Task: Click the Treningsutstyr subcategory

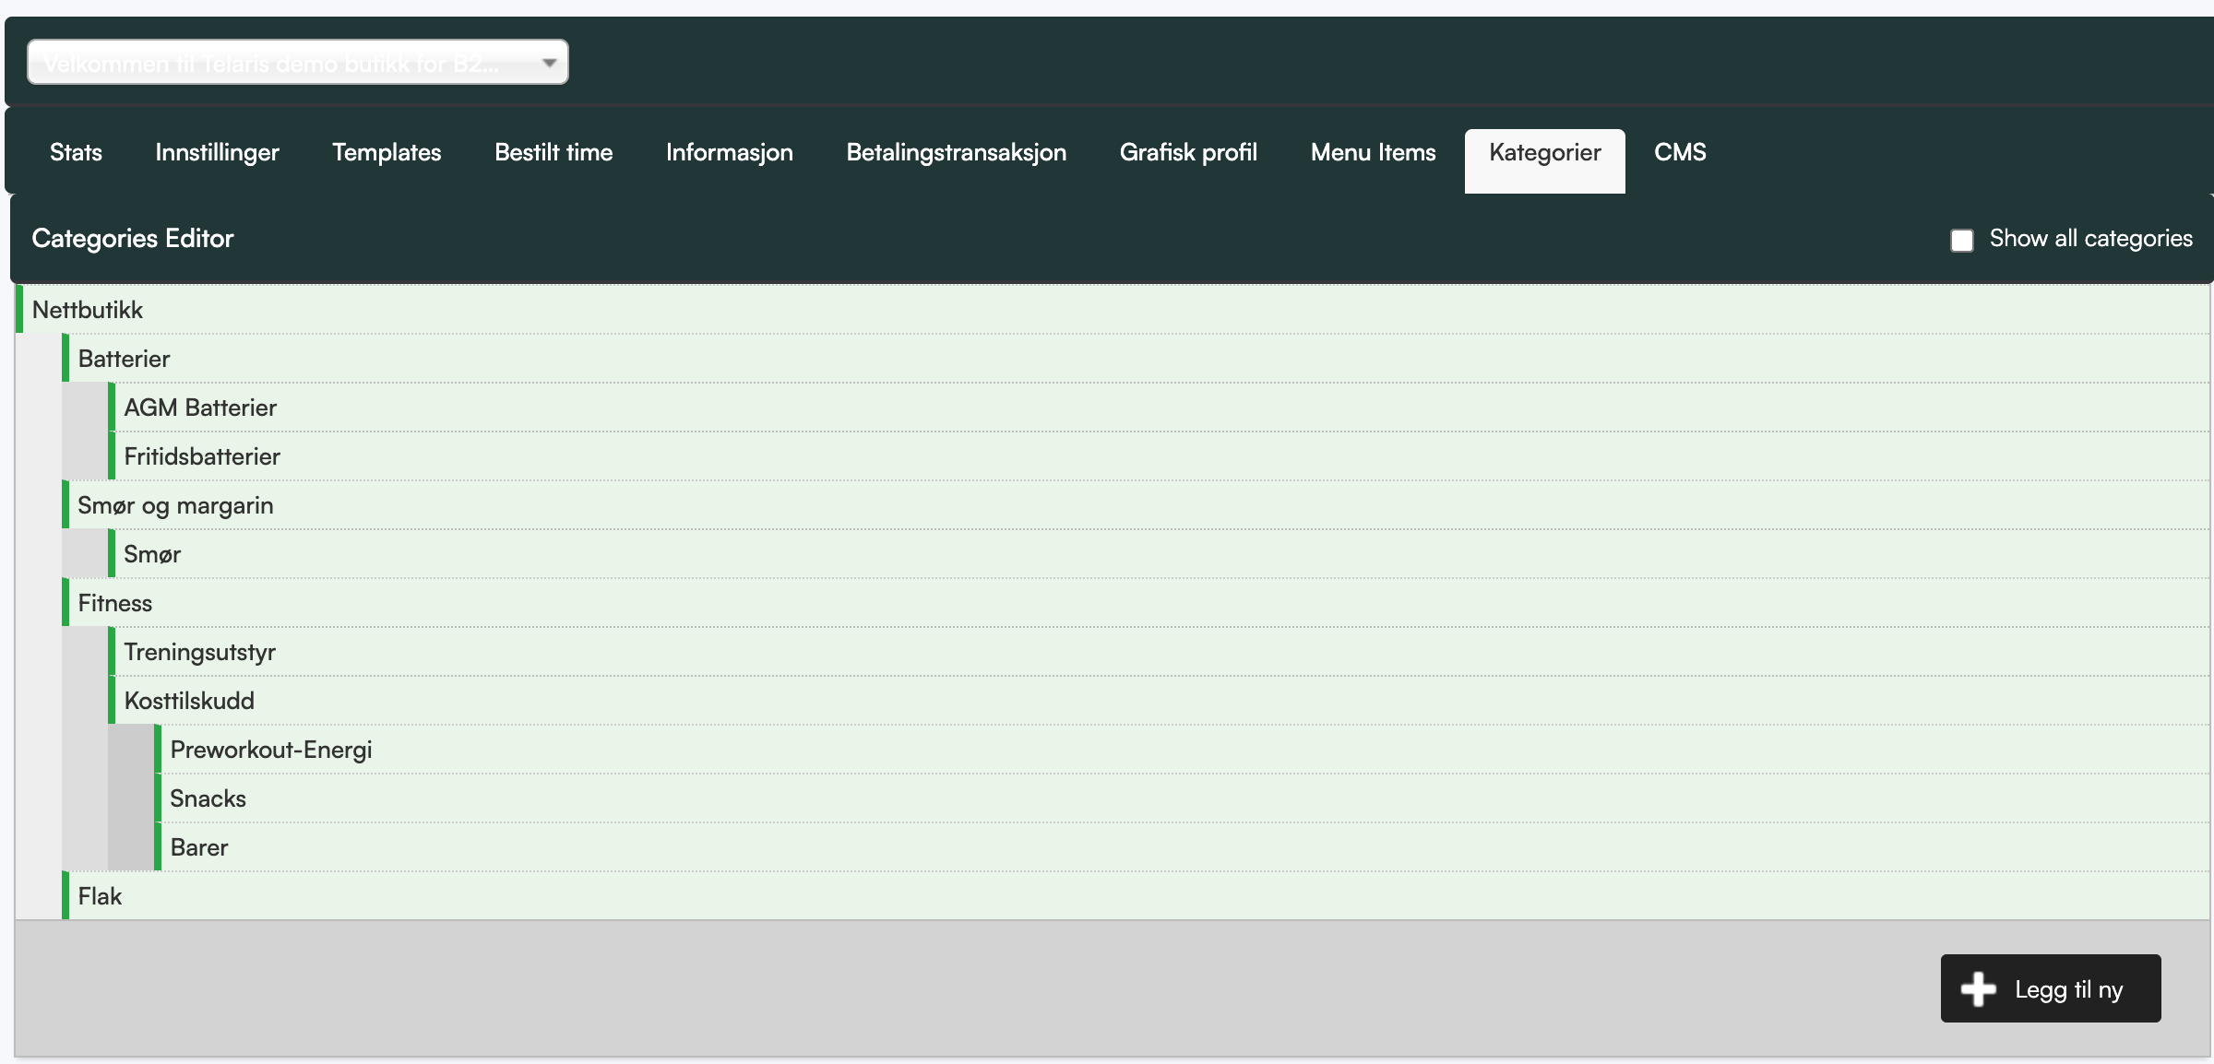Action: pyautogui.click(x=199, y=652)
